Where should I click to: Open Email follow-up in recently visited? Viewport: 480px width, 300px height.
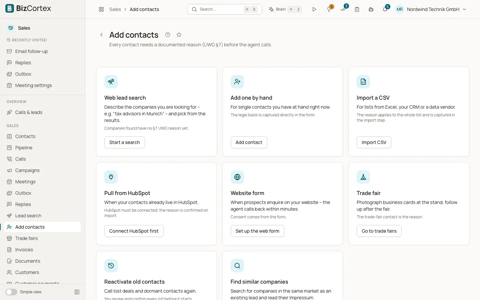[43, 51]
